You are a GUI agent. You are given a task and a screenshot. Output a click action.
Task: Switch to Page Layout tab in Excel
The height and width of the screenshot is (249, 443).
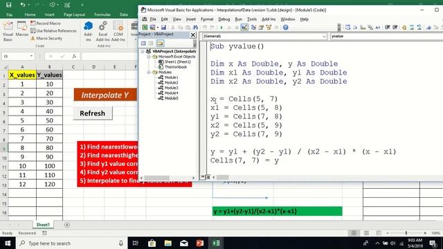(74, 15)
